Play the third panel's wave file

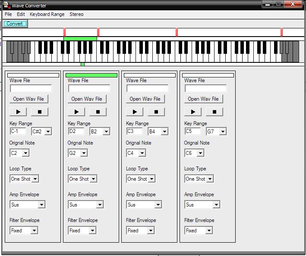[x=135, y=112]
